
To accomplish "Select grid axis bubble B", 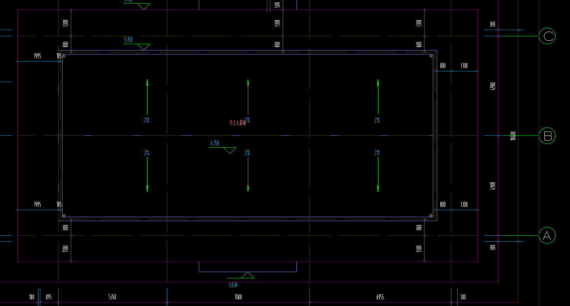I will 547,136.
